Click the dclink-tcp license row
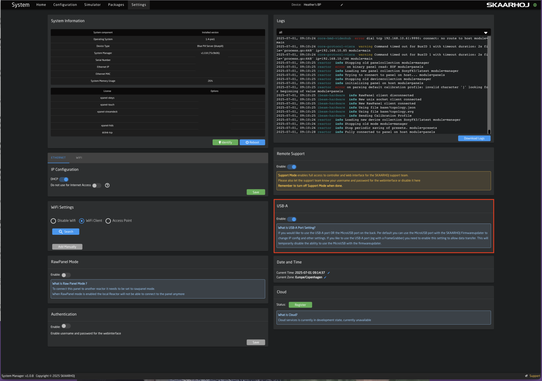 pos(158,133)
